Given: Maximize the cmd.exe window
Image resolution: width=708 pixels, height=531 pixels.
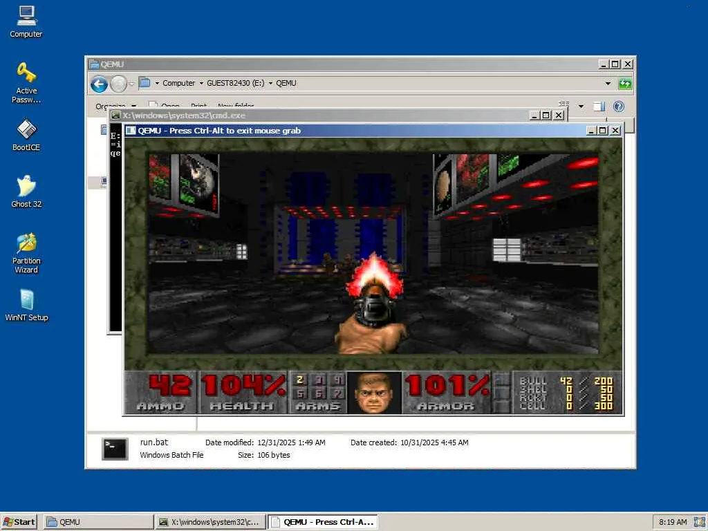Looking at the screenshot, I should click(x=546, y=115).
